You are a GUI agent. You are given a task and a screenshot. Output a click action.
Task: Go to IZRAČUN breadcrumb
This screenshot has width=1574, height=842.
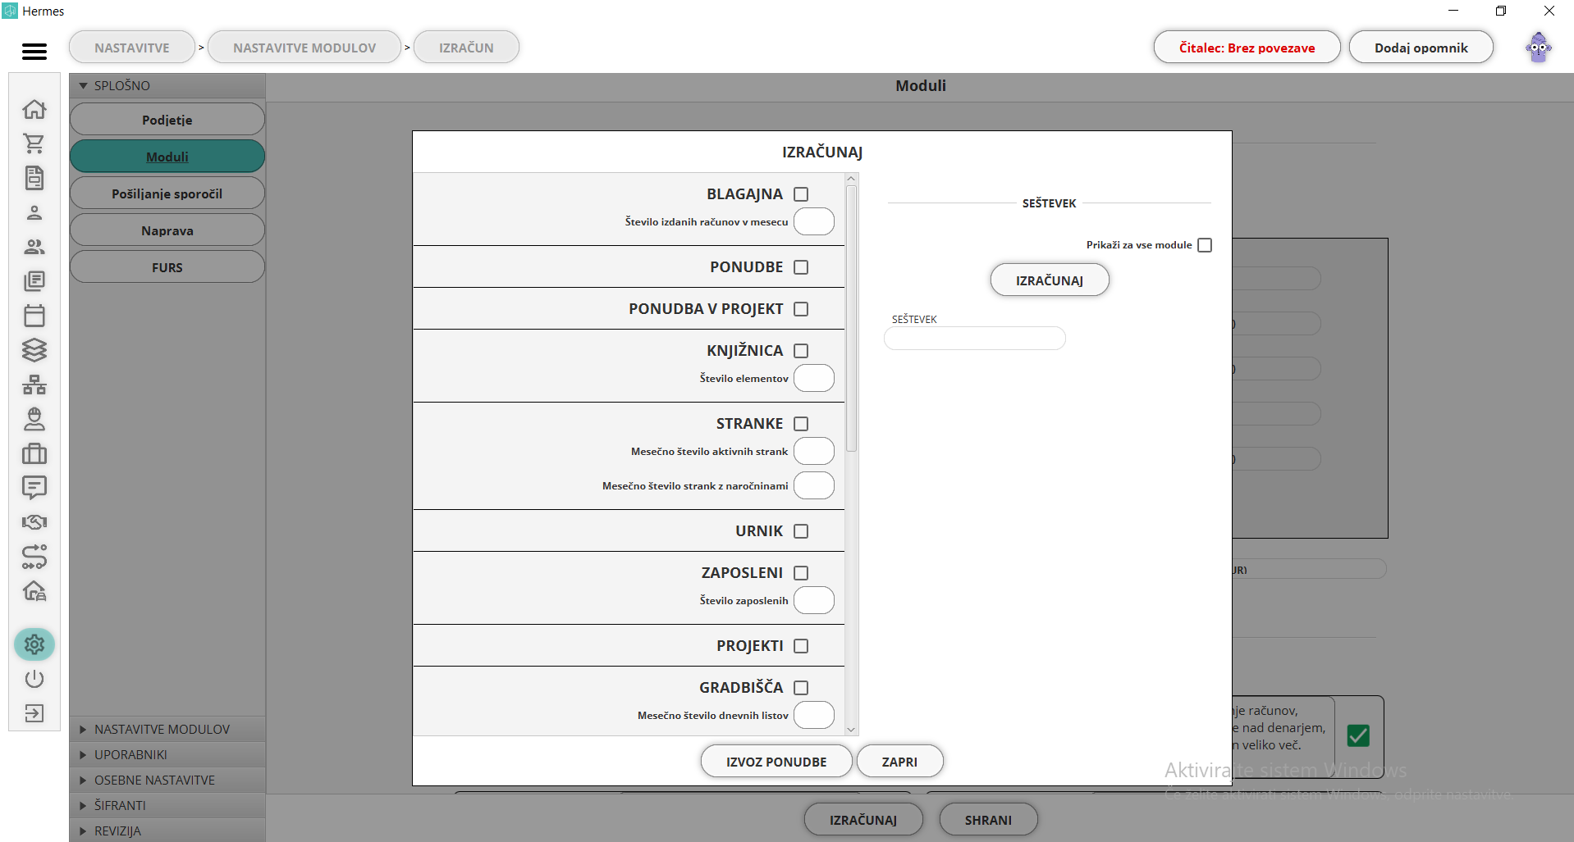pyautogui.click(x=466, y=48)
